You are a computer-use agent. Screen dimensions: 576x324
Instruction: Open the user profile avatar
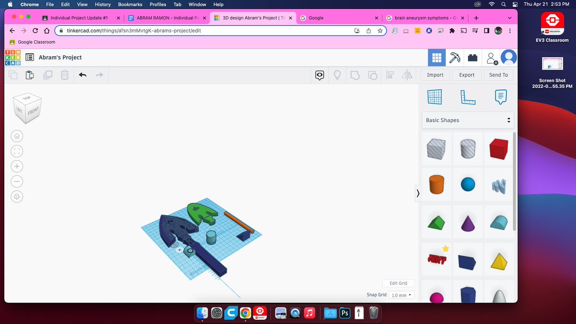click(x=508, y=58)
